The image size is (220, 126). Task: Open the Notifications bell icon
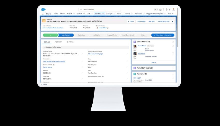coord(170,10)
